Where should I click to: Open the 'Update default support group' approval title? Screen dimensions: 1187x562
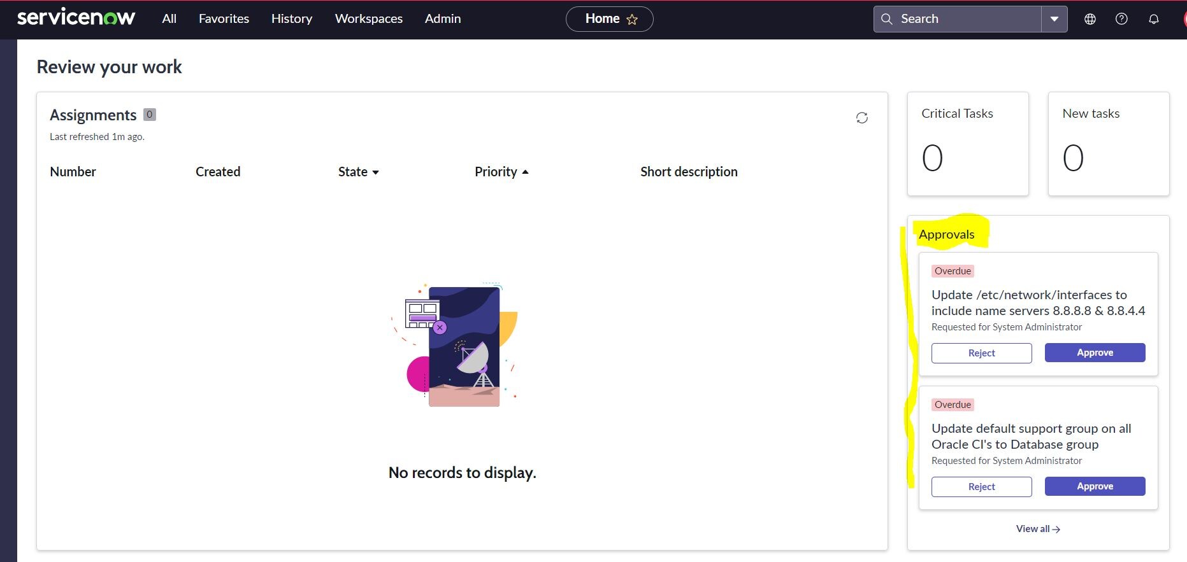pos(1031,437)
